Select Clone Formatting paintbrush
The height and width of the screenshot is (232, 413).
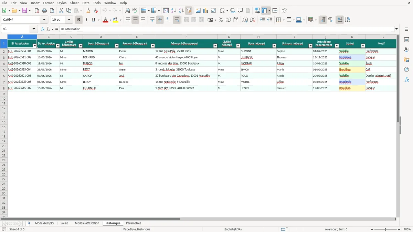(x=88, y=11)
